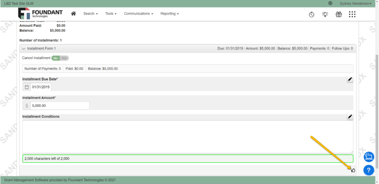
Task: Open the Communications dropdown menu
Action: (139, 14)
